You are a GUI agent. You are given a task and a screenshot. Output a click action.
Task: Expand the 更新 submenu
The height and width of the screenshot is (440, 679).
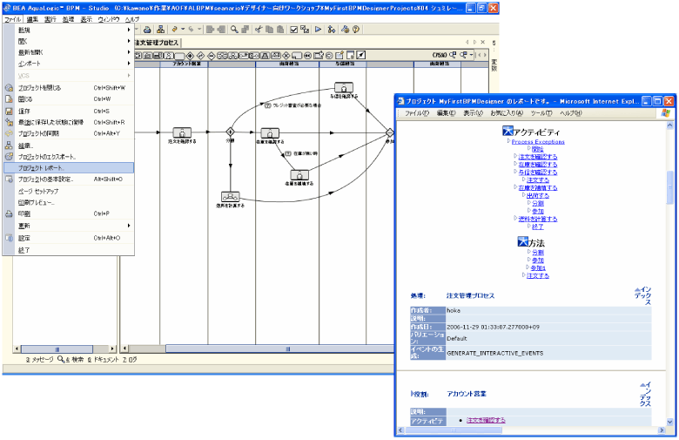coord(129,226)
